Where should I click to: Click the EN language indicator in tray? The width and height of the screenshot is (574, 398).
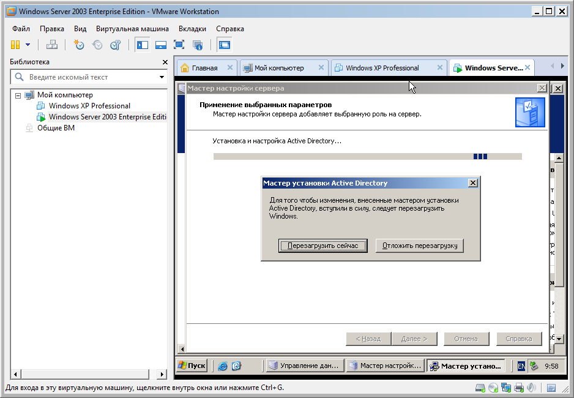point(521,366)
